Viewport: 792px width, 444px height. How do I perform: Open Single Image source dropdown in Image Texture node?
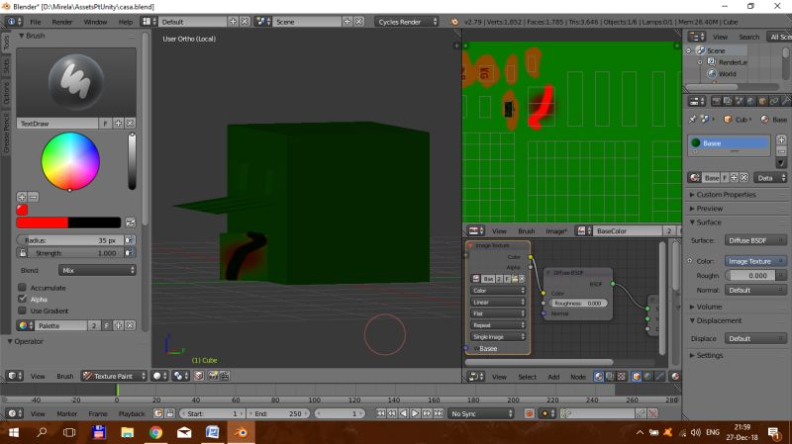[x=498, y=336]
